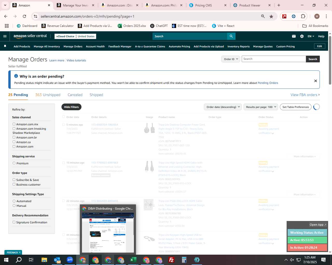Check the Amazon.com.br sales channel
This screenshot has height=265, width=332.
(x=14, y=137)
